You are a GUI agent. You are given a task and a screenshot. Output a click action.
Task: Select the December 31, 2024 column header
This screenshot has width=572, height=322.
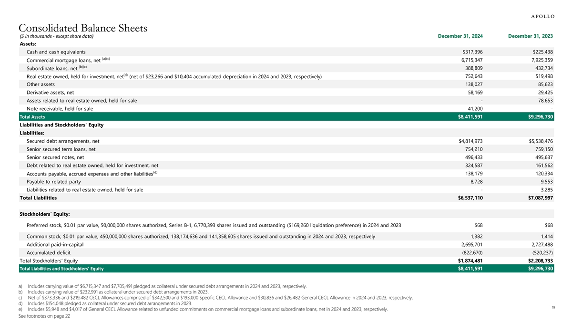(460, 36)
